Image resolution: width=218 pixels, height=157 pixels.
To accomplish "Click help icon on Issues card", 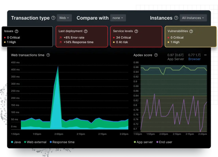I will [17, 31].
